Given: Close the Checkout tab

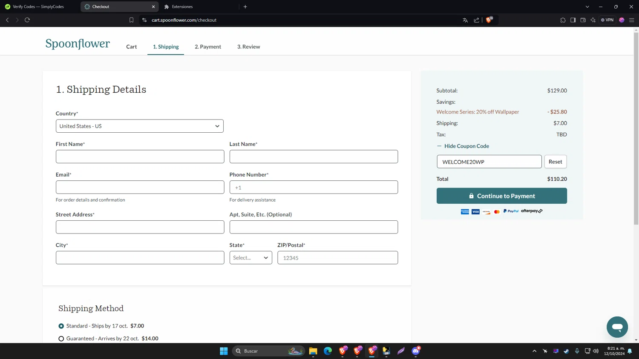Looking at the screenshot, I should (153, 7).
